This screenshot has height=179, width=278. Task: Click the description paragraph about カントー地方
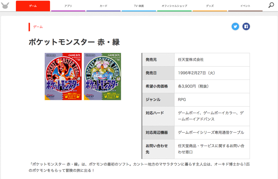tap(139, 167)
